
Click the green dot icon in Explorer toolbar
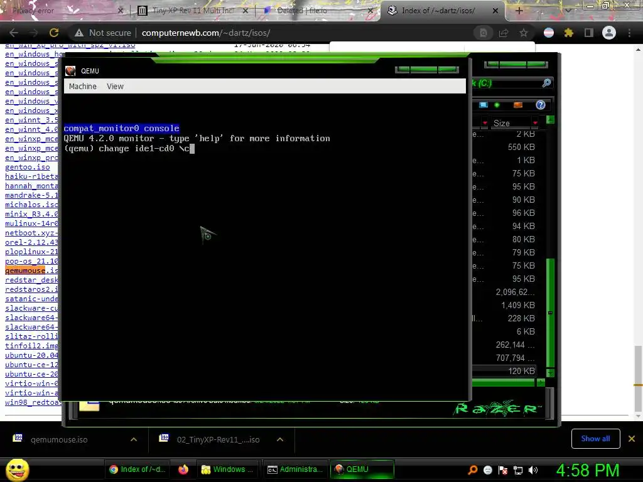point(497,105)
